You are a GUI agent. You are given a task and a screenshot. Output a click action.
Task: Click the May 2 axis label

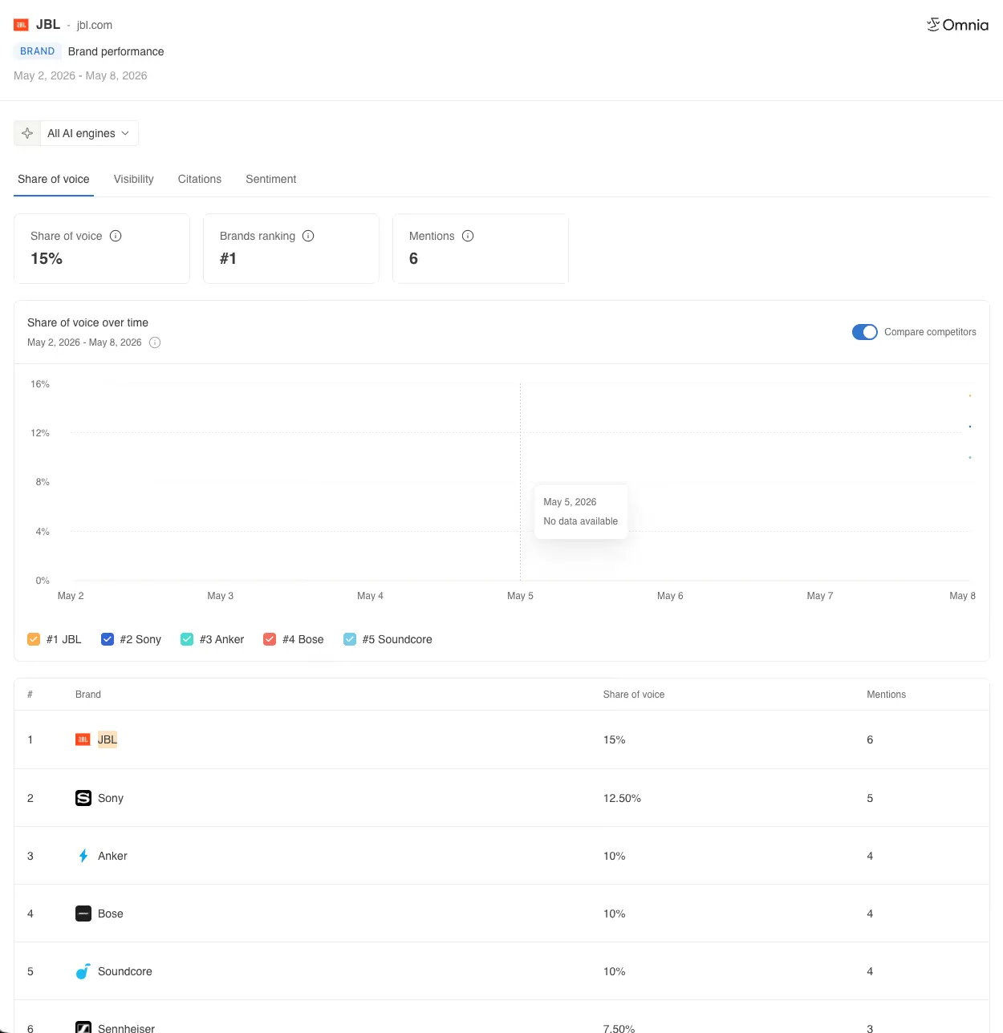[71, 596]
